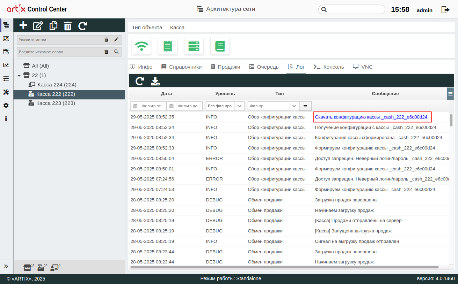Download the log with download icon
The image size is (458, 284).
click(x=155, y=81)
